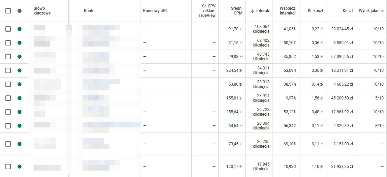Viewport: 387px width, 177px height.
Task: Click green status dot in 103 064 row
Action: click(20, 29)
